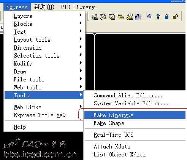187x161 pixels.
Task: Click the Layer Isolate yellow sheet icon
Action: pyautogui.click(x=121, y=17)
